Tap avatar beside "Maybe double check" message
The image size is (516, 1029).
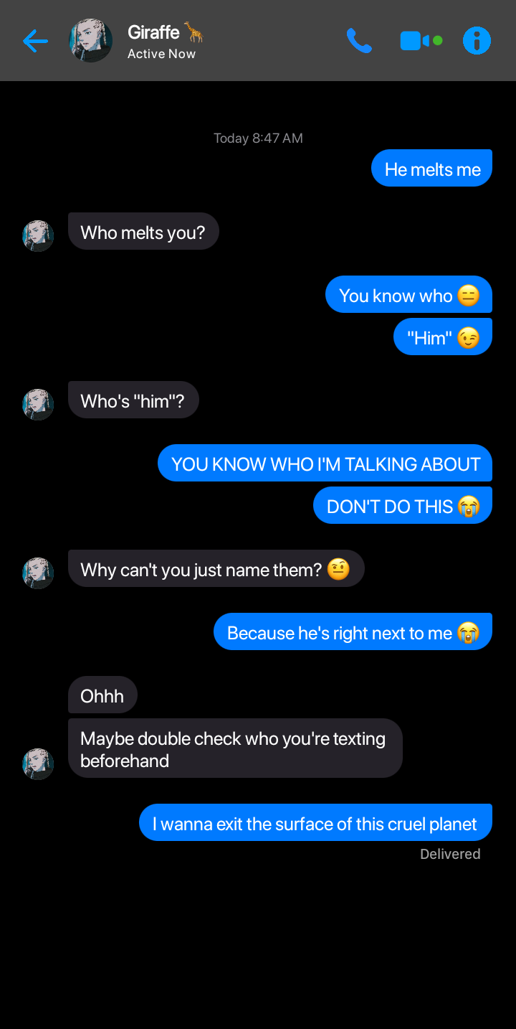38,763
